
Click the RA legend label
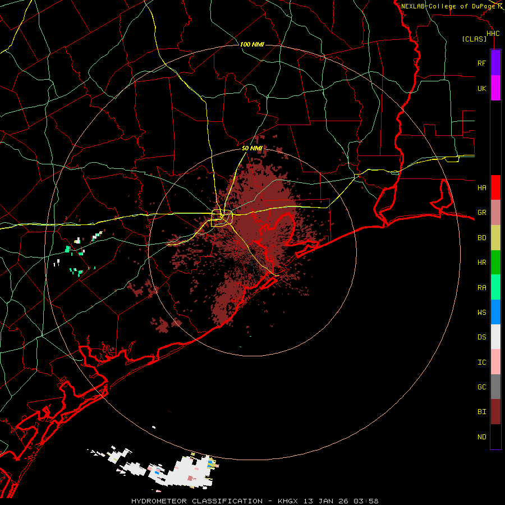(481, 288)
